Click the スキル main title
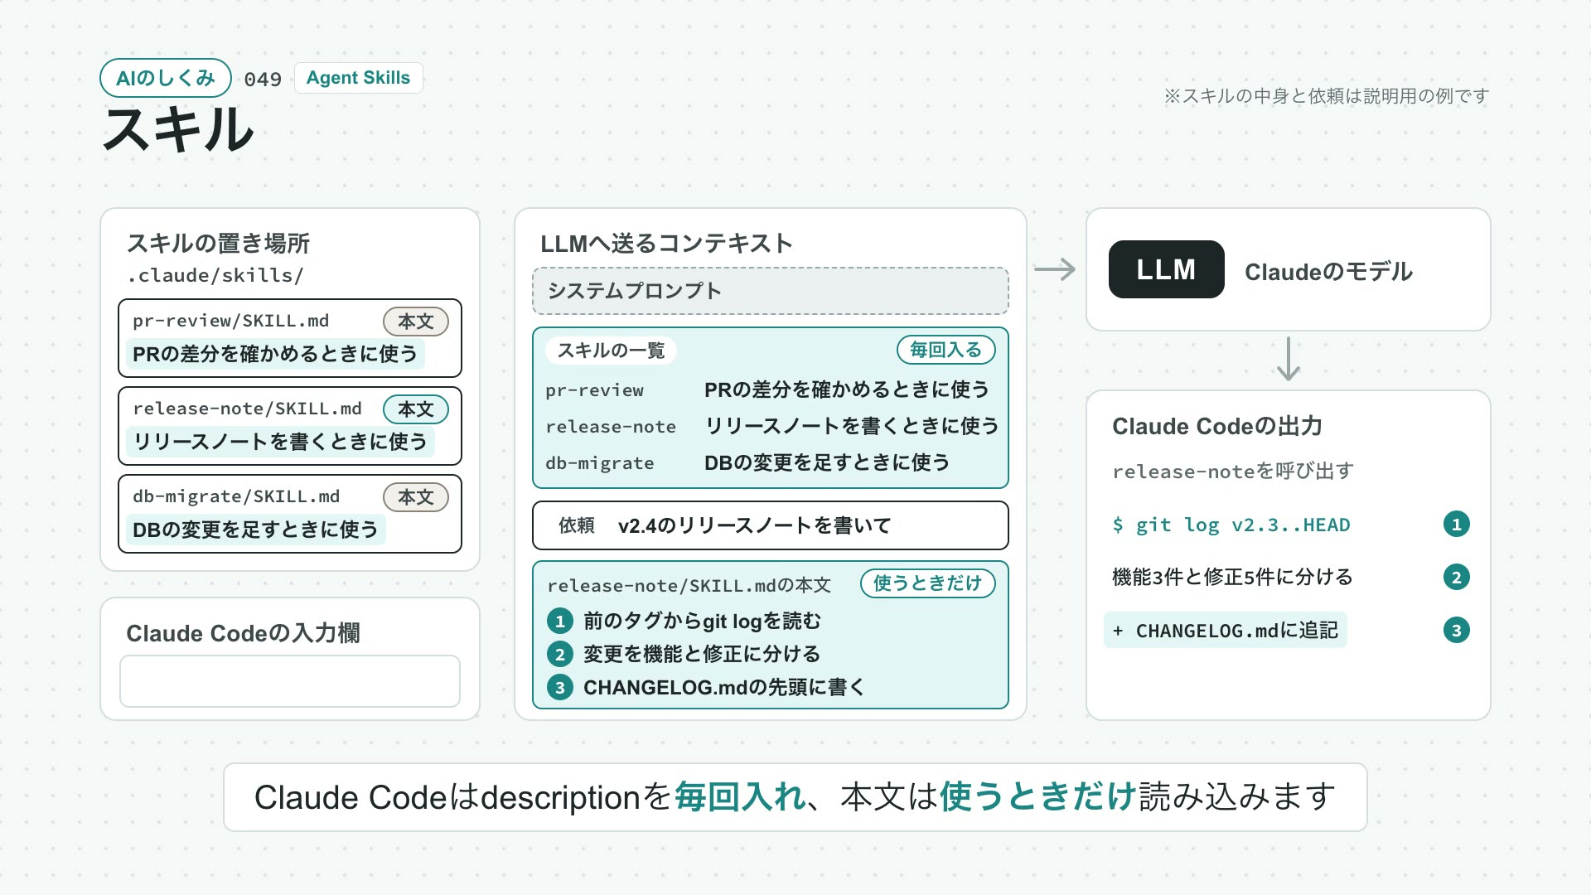Screen dimensions: 1591x895 coord(178,130)
